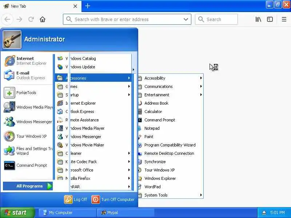291x218 pixels.
Task: Expand the Communications submenu
Action: [171, 86]
